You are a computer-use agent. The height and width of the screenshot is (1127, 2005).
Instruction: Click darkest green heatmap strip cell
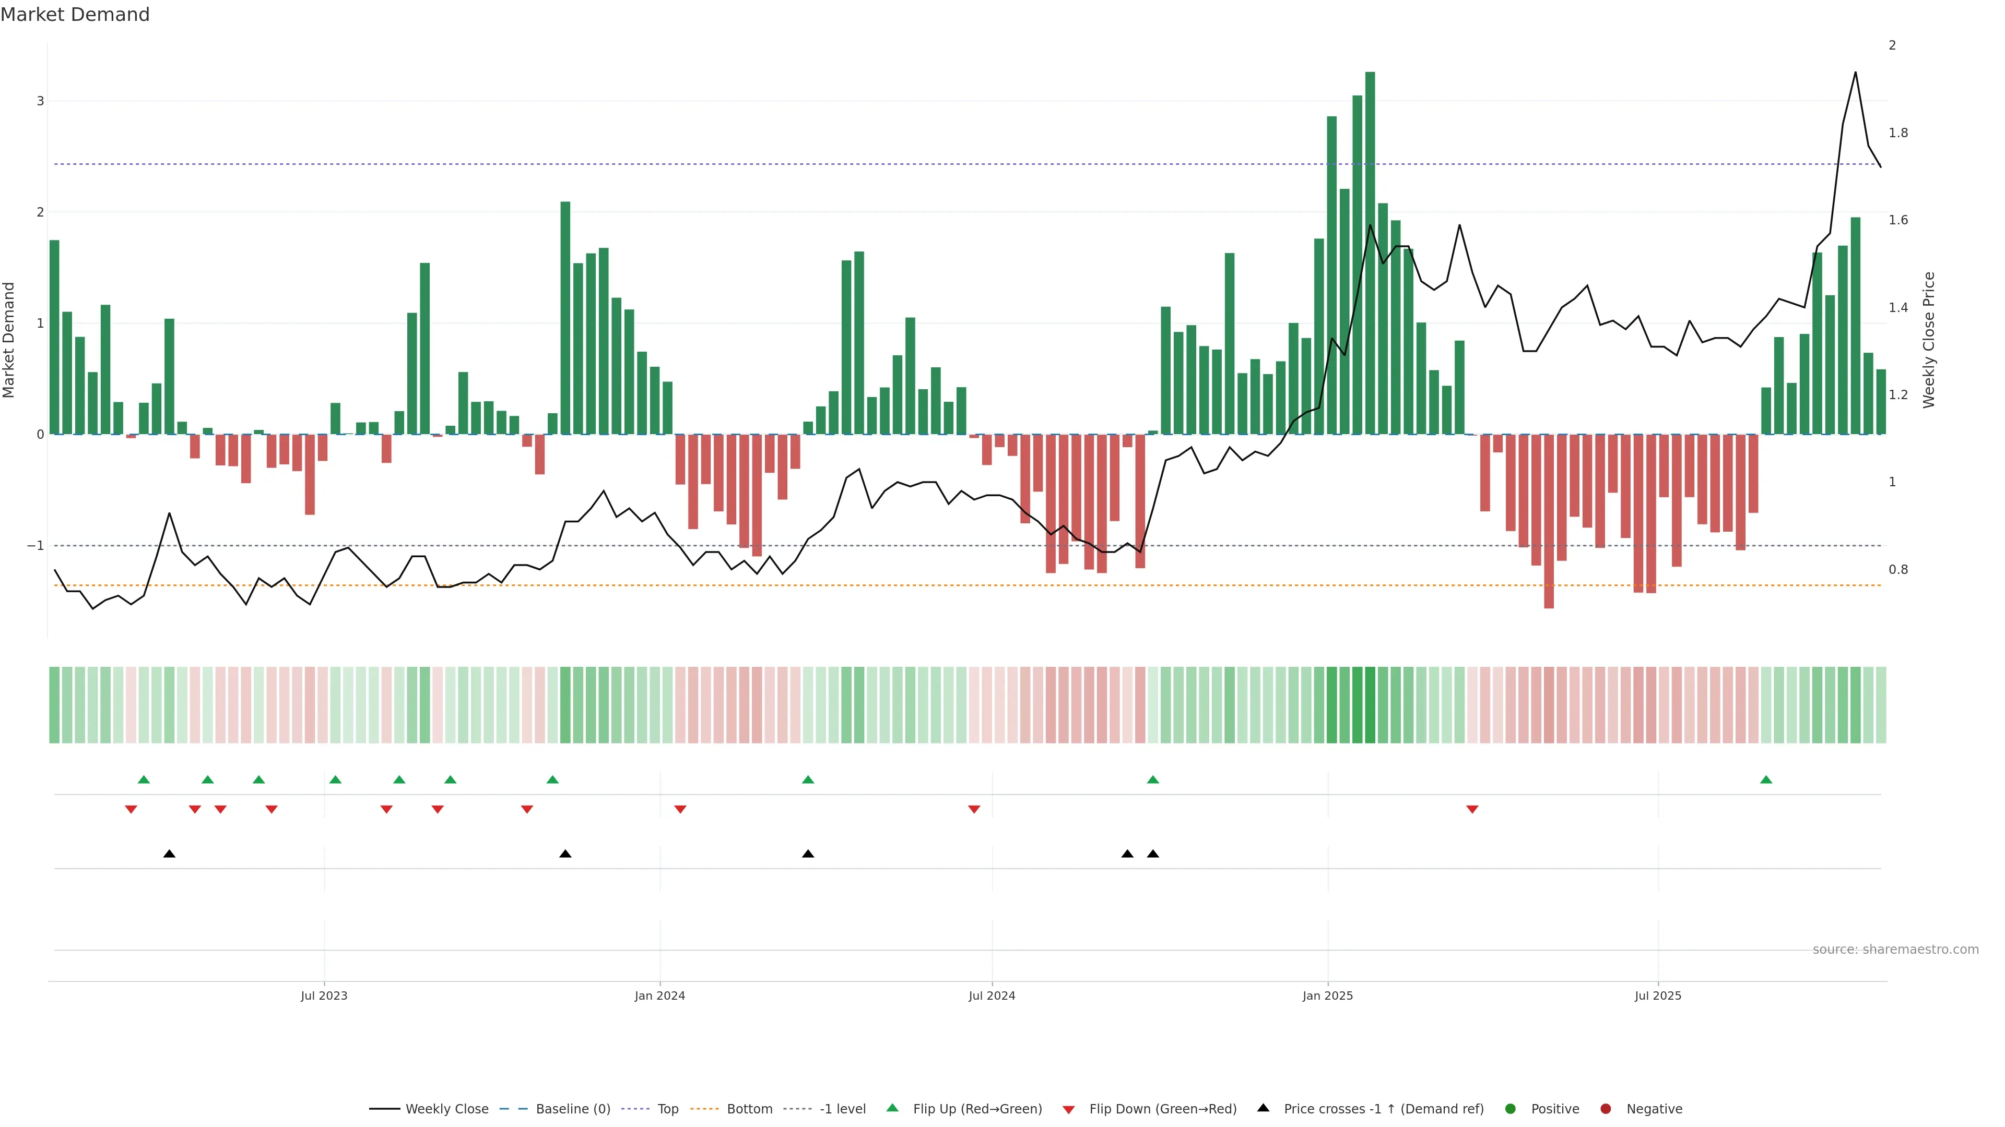coord(1370,705)
